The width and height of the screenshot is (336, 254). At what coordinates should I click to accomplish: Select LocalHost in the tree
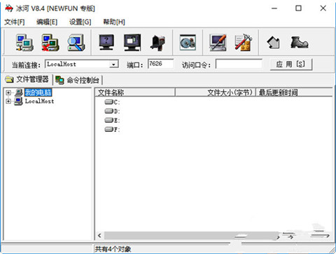tap(39, 101)
